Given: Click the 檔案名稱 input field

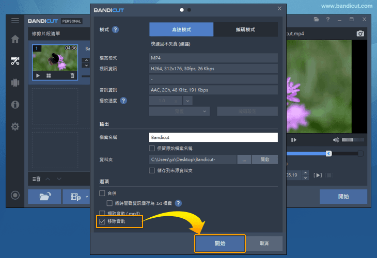Looking at the screenshot, I should pyautogui.click(x=213, y=138).
